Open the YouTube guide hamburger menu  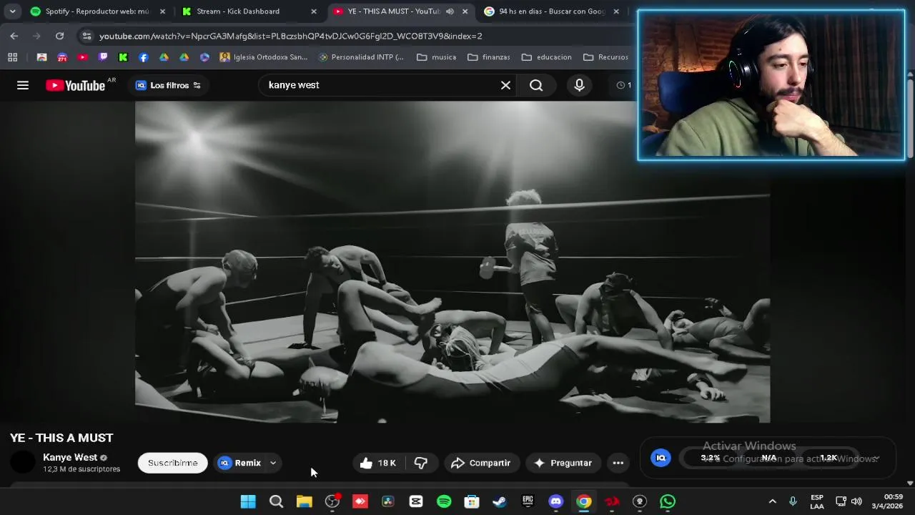pos(23,85)
